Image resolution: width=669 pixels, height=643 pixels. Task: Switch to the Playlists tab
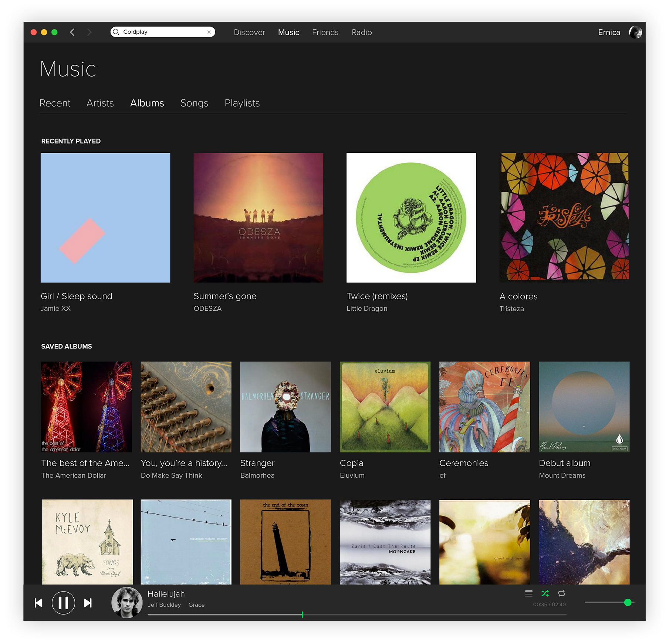[x=242, y=103]
